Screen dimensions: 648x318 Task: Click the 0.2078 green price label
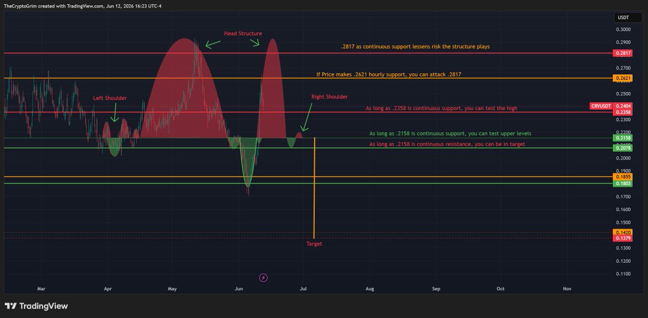pyautogui.click(x=623, y=148)
